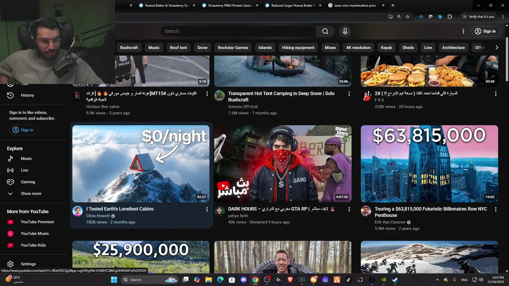
Task: Open the browser zoom magnifier icon
Action: click(399, 17)
